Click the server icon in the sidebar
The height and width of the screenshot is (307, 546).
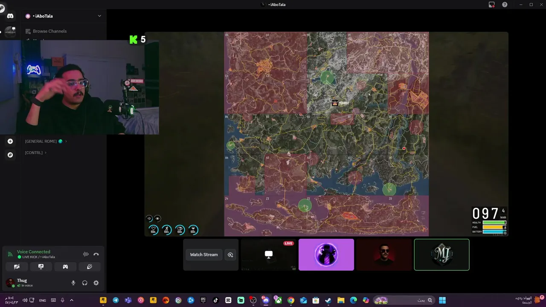pyautogui.click(x=10, y=32)
